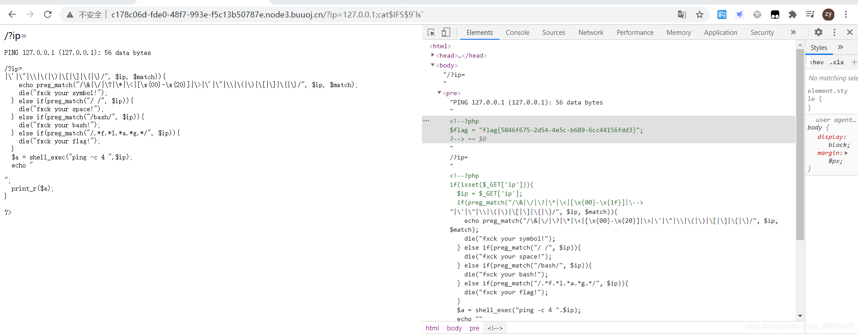
Task: Select the pre breadcrumb
Action: click(474, 328)
